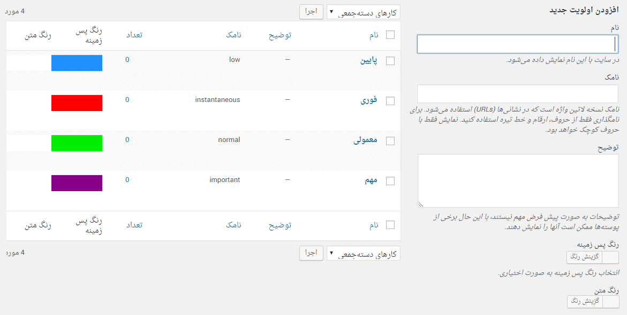Check the select-all checkbox in table footer
This screenshot has height=315, width=627.
tap(390, 225)
